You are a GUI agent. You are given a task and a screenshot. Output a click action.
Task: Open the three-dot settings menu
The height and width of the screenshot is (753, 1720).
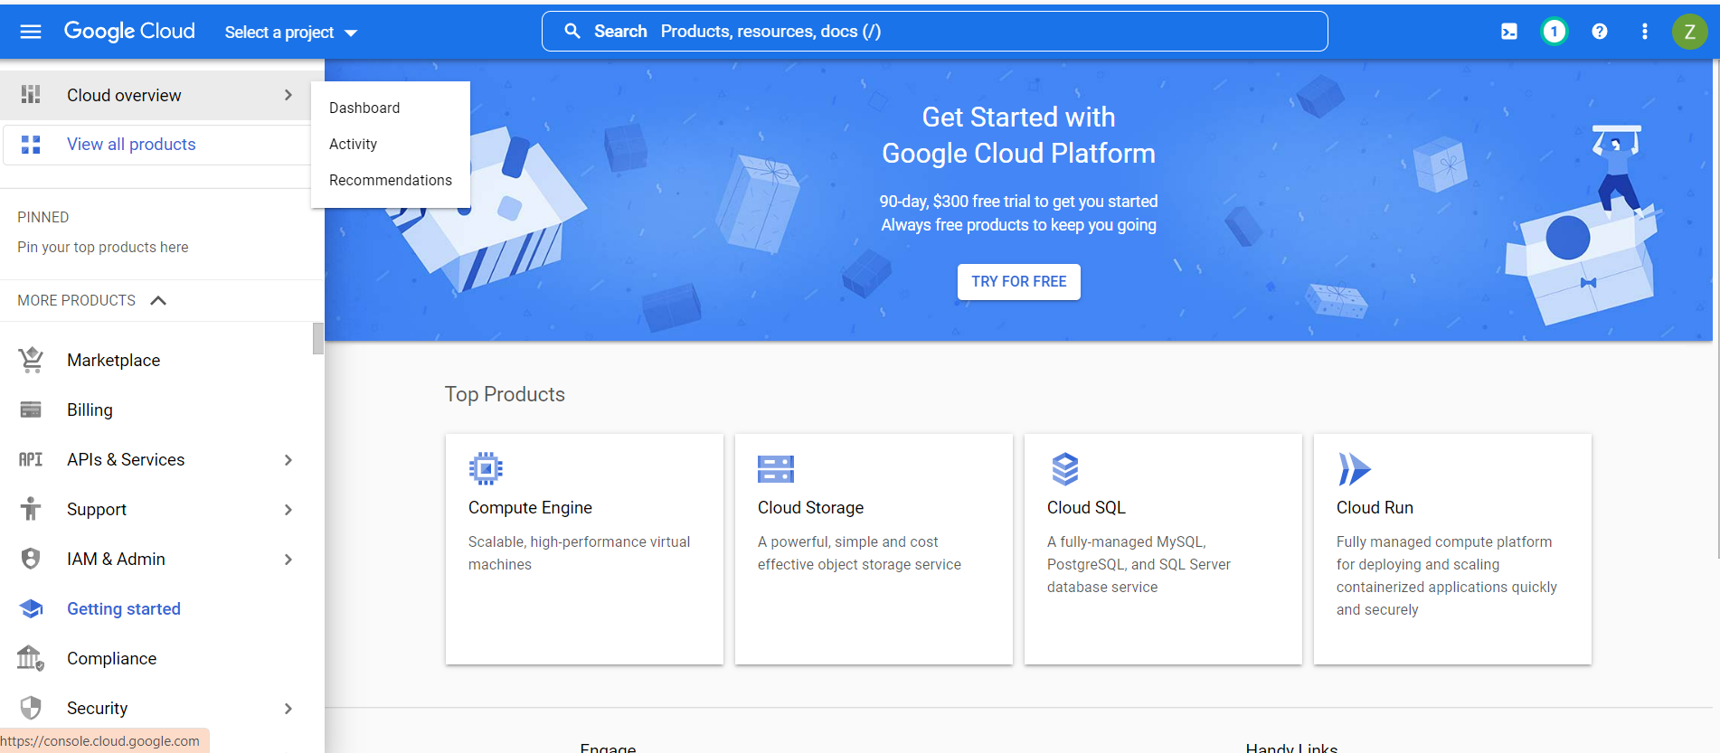pyautogui.click(x=1645, y=32)
